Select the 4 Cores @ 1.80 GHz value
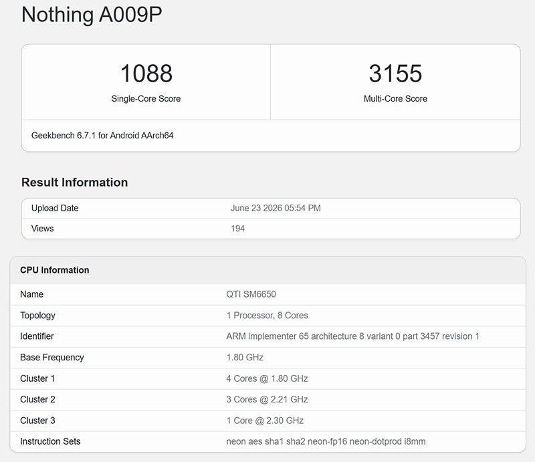The height and width of the screenshot is (462, 535). coord(267,378)
